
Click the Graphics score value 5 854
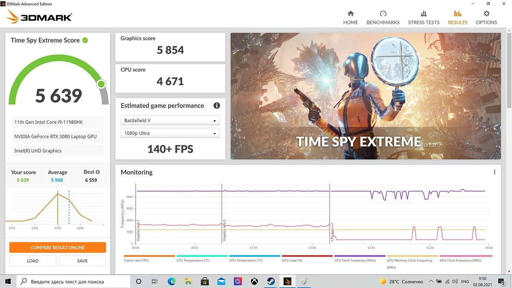click(x=170, y=50)
